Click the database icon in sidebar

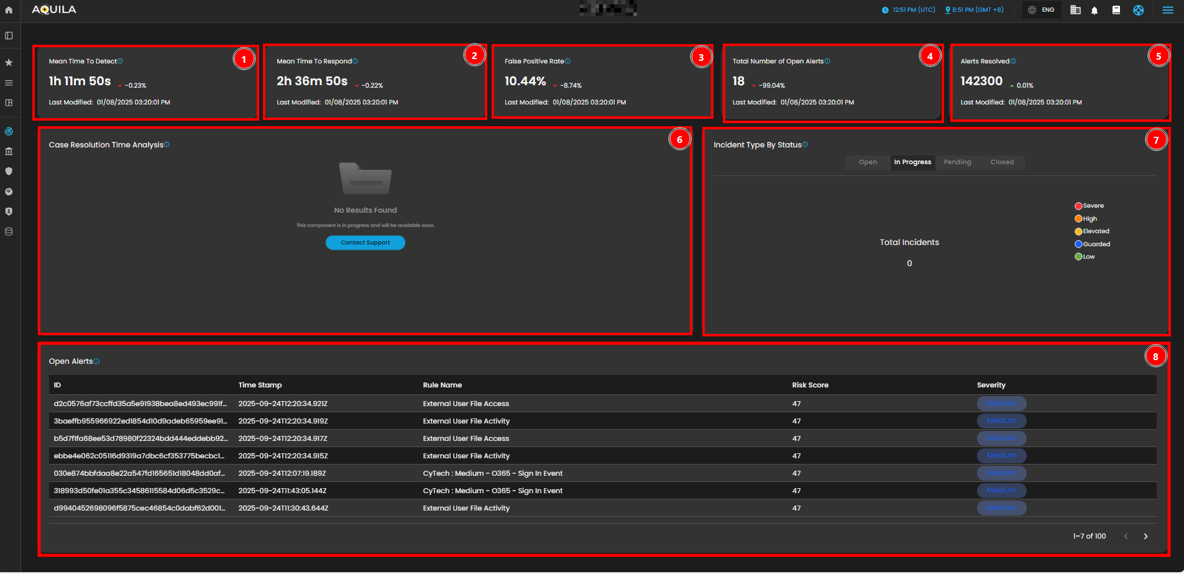9,231
